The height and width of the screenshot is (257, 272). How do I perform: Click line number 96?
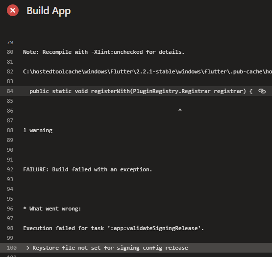10,209
